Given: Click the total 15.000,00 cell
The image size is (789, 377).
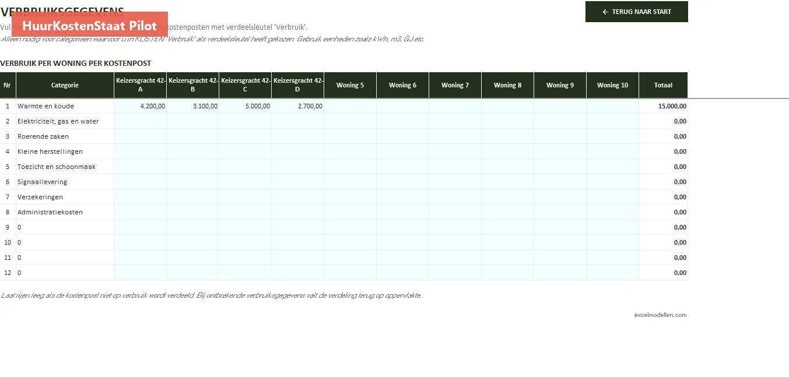Looking at the screenshot, I should [664, 106].
